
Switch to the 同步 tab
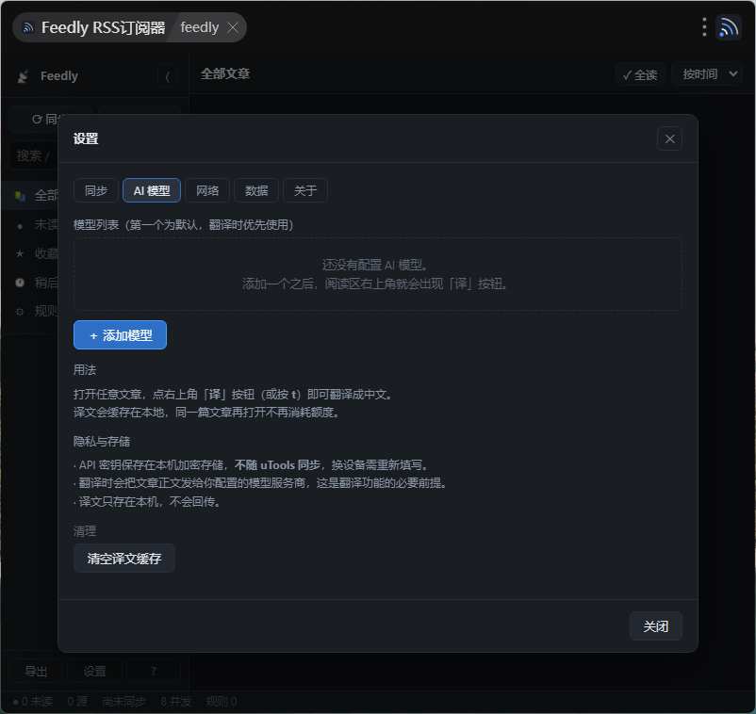click(x=96, y=190)
